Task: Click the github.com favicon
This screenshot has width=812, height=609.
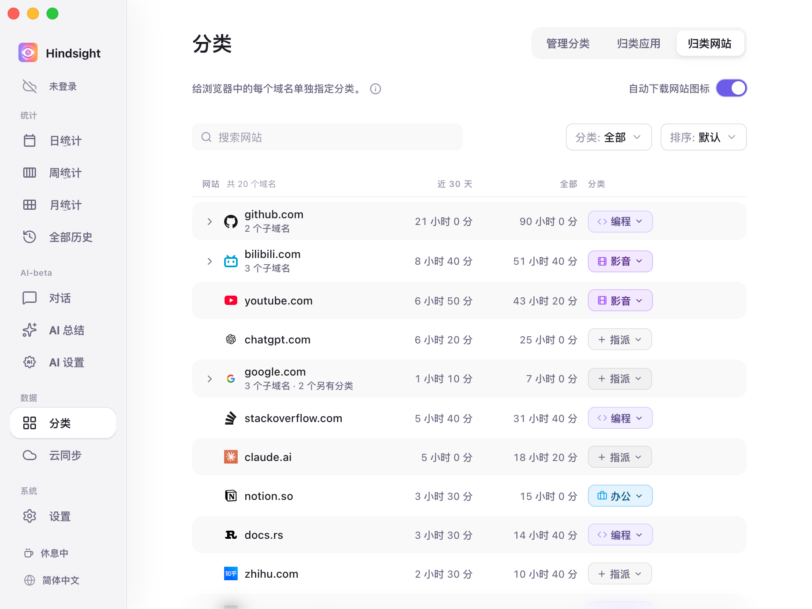Action: coord(231,222)
